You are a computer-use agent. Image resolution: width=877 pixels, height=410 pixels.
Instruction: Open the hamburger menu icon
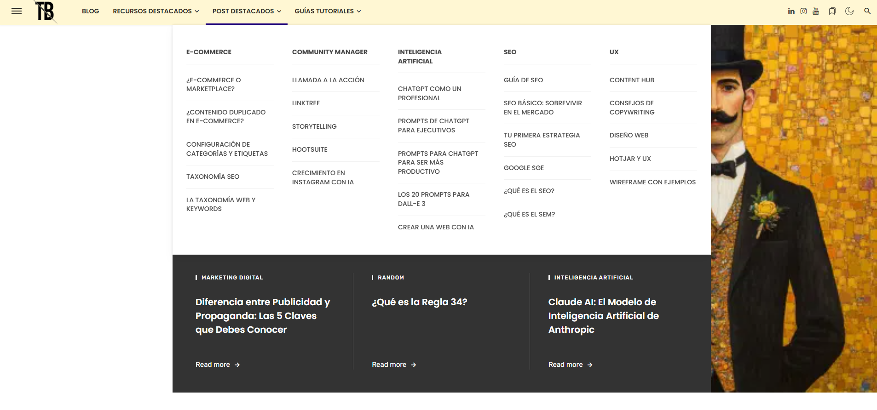[17, 11]
